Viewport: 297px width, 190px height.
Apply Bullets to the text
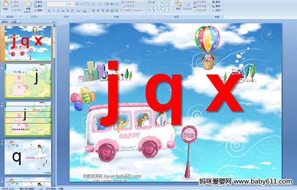tap(94, 4)
